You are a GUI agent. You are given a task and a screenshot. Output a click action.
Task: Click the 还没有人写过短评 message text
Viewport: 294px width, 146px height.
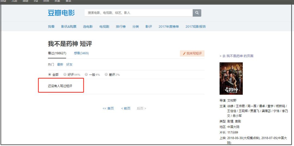coord(60,86)
